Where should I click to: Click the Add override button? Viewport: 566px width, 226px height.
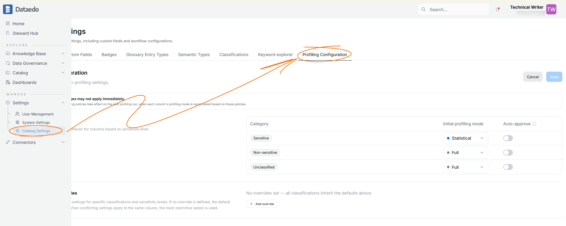point(261,204)
